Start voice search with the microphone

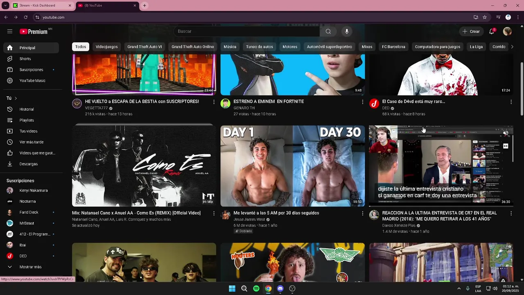[347, 32]
